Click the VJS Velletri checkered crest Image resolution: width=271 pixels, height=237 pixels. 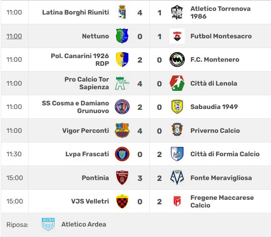point(122,201)
